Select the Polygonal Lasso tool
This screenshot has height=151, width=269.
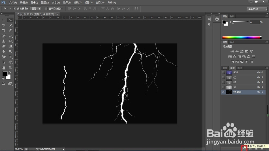coord(3,25)
